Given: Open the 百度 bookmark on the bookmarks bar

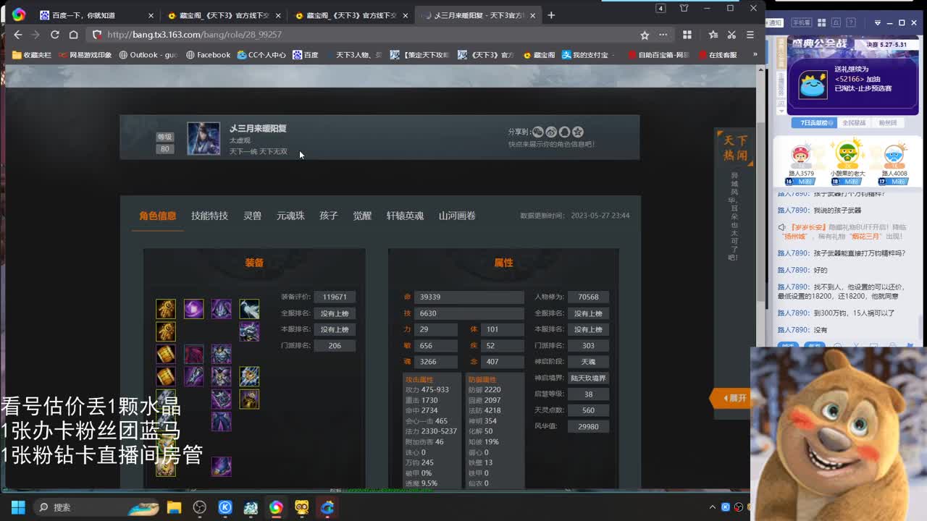Looking at the screenshot, I should point(304,54).
